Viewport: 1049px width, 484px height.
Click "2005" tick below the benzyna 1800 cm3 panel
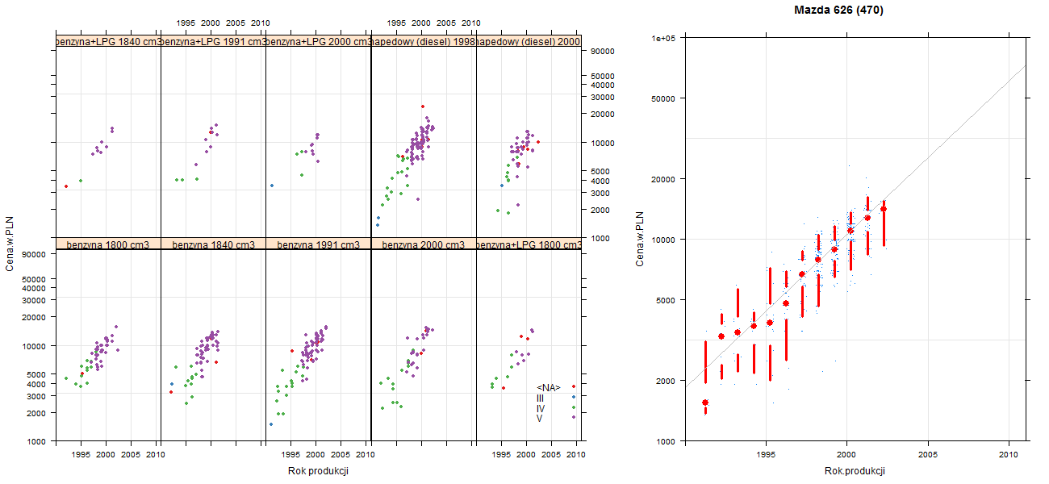[x=132, y=455]
